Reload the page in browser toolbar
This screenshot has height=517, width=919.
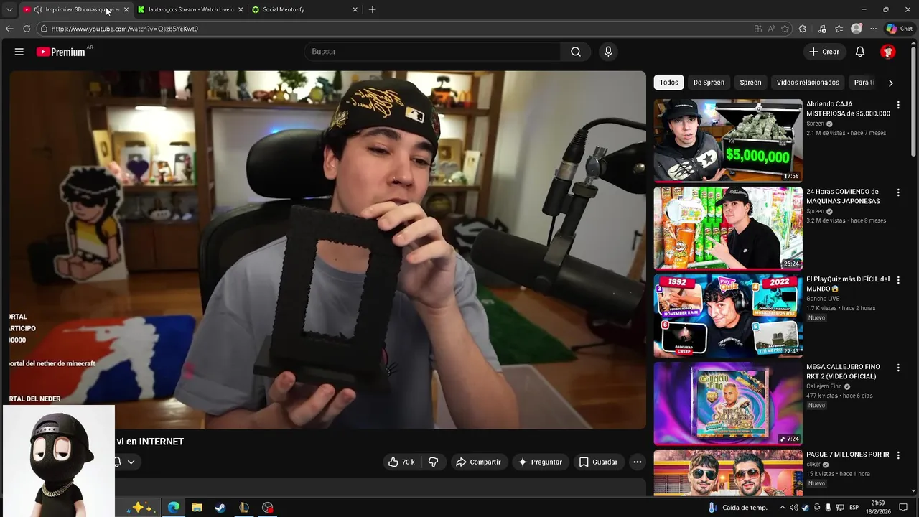click(27, 29)
